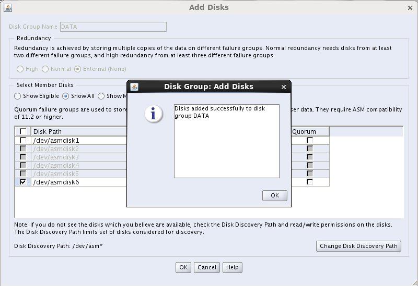The height and width of the screenshot is (286, 418).
Task: Click the bottom OK button of Add Disks
Action: [x=183, y=267]
